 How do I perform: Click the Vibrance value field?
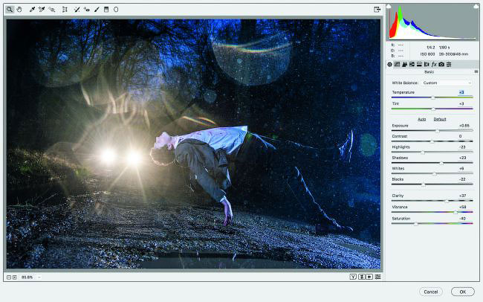click(x=464, y=207)
